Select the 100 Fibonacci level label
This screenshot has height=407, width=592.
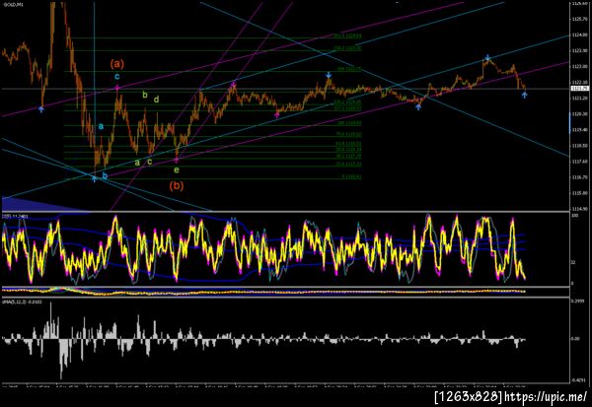[x=349, y=123]
